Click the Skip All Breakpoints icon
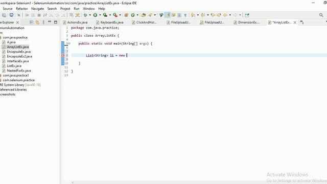 [19, 15]
